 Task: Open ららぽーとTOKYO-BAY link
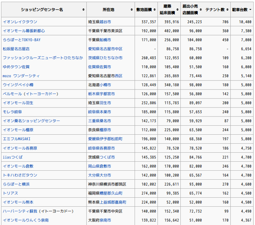click(22, 40)
